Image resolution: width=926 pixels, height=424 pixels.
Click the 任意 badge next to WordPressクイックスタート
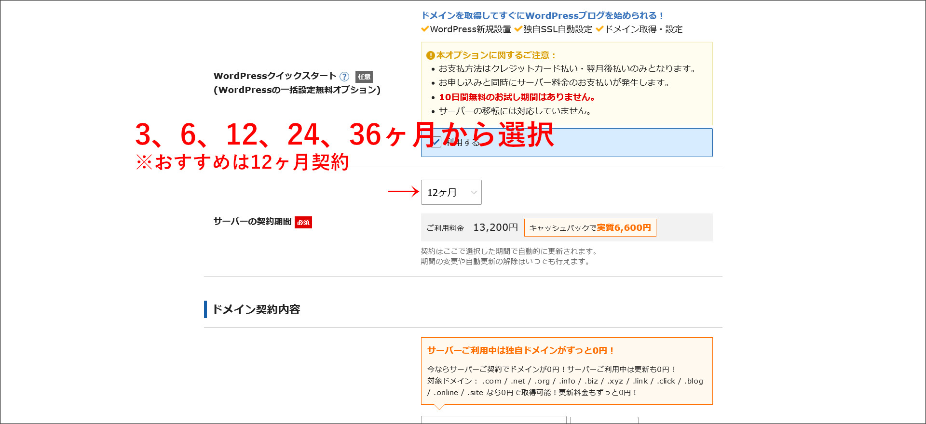(x=364, y=77)
